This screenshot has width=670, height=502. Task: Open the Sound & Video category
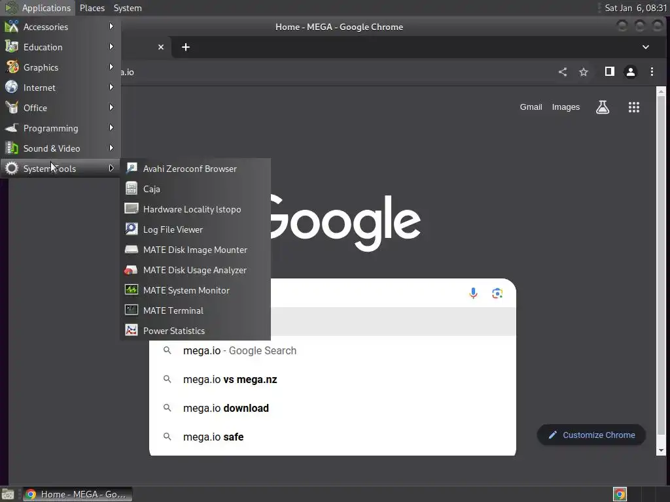click(x=60, y=148)
